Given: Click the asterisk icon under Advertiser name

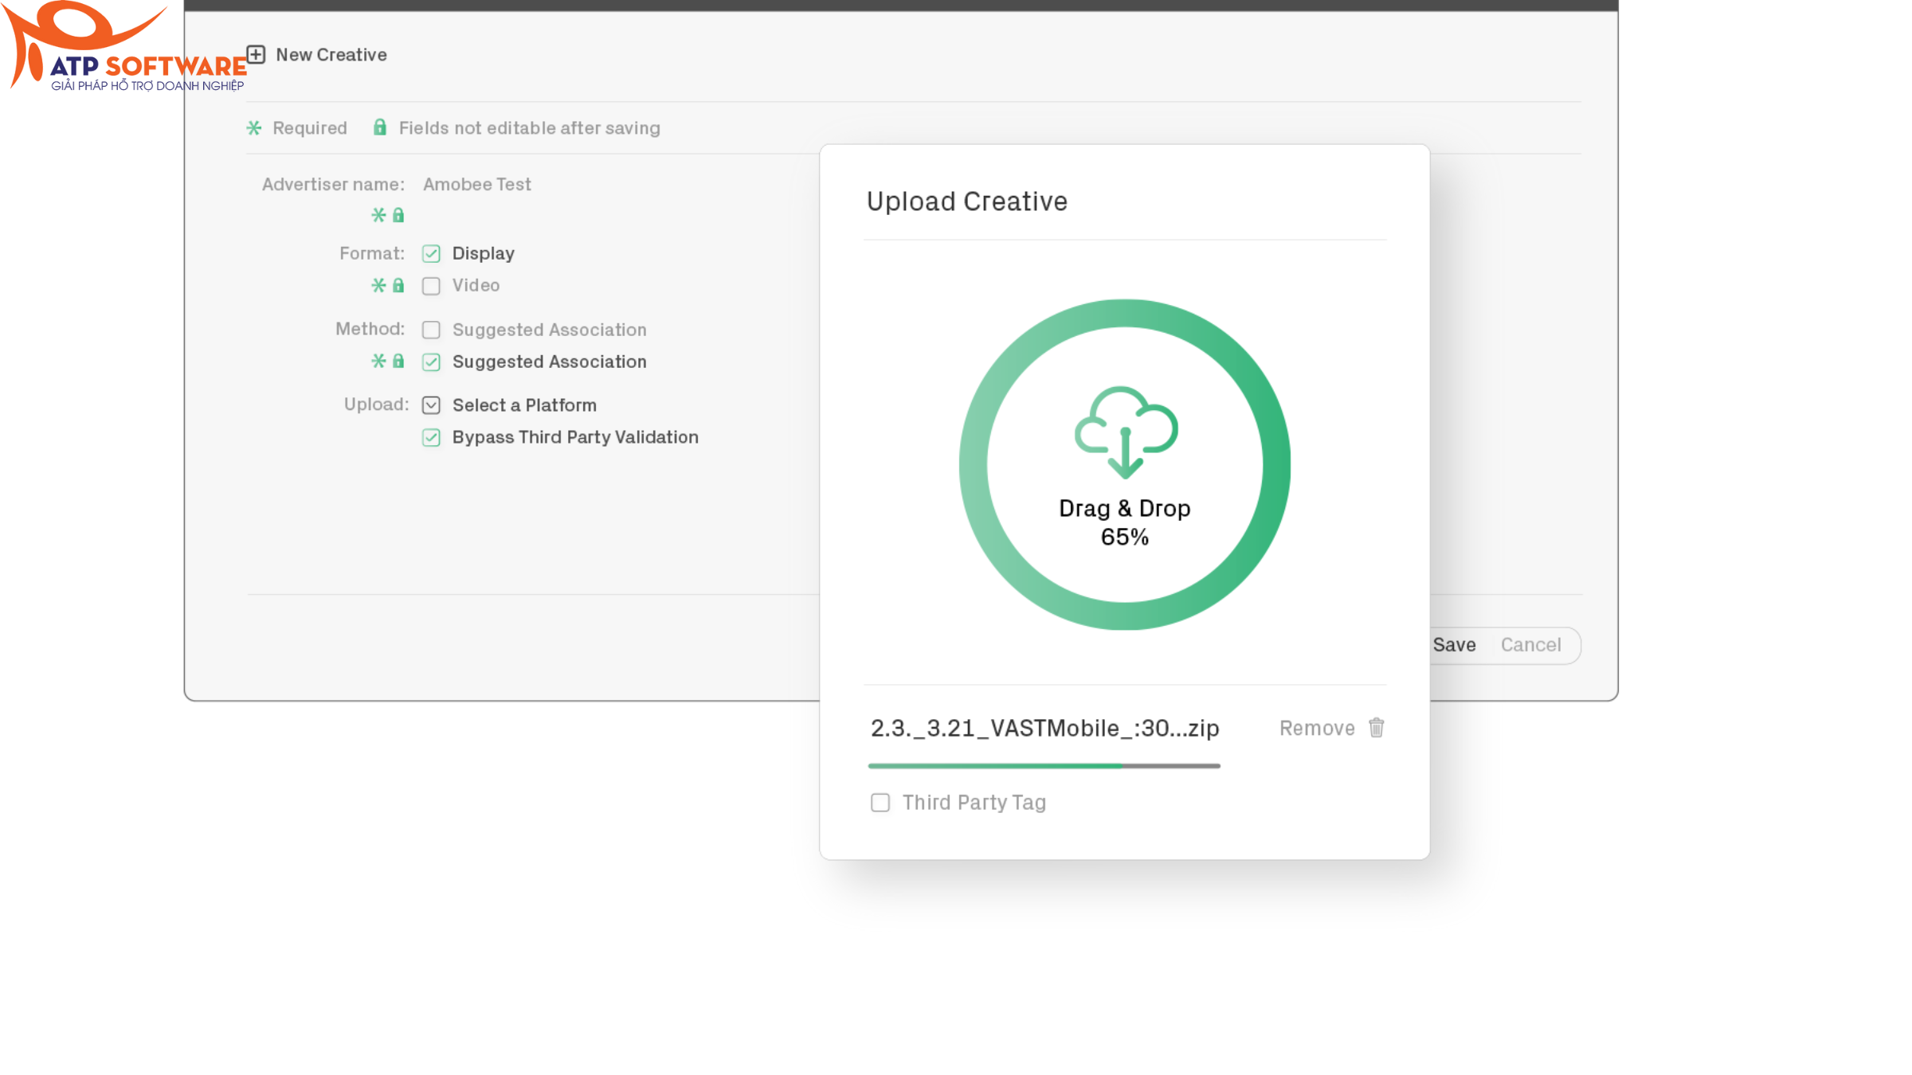Looking at the screenshot, I should (378, 215).
